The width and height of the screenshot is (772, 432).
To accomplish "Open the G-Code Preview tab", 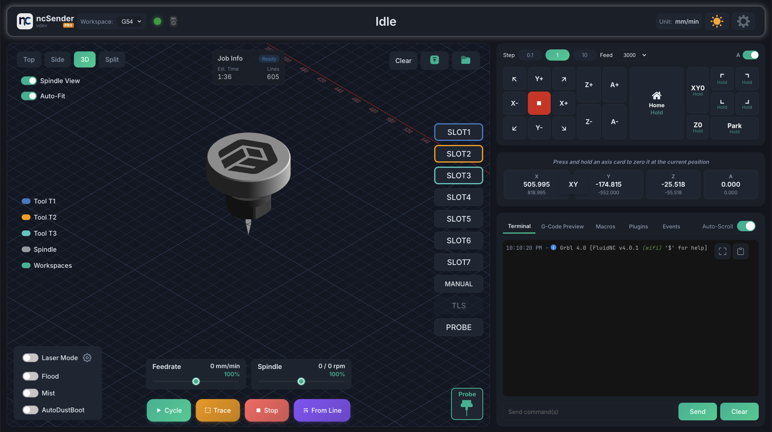I will pyautogui.click(x=562, y=226).
